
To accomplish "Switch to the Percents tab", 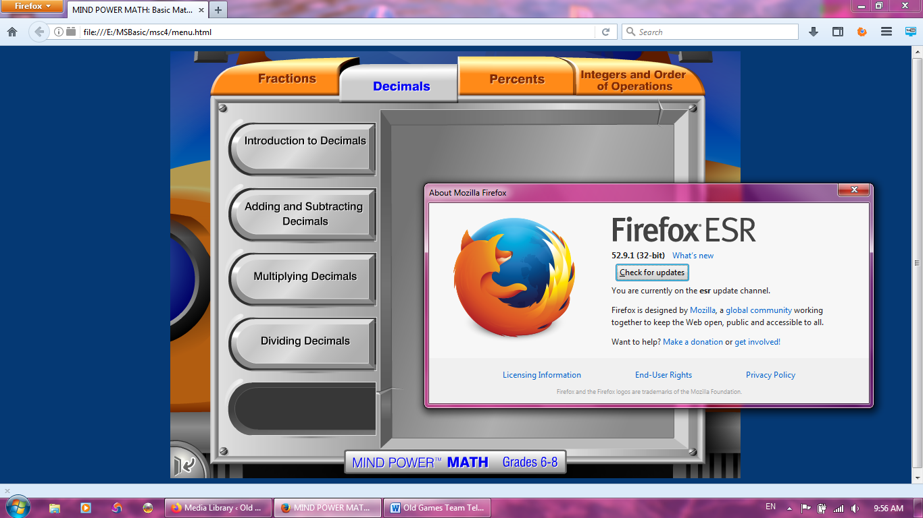I will coord(516,79).
